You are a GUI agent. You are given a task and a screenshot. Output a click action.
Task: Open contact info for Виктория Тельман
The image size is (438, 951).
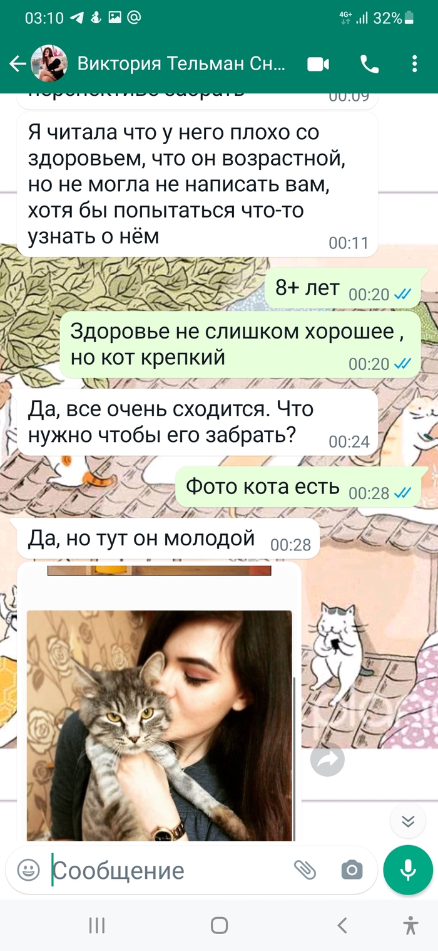(181, 64)
